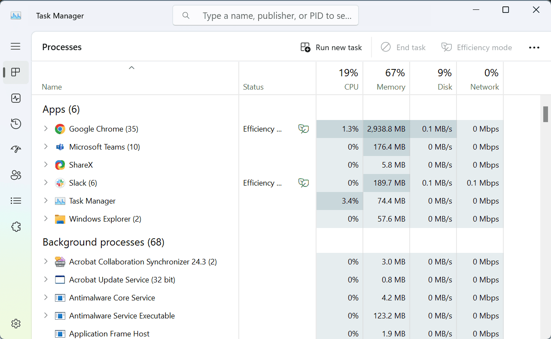Screen dimensions: 551x339
Task: Expand the Antimalware Core Service row
Action: click(46, 297)
